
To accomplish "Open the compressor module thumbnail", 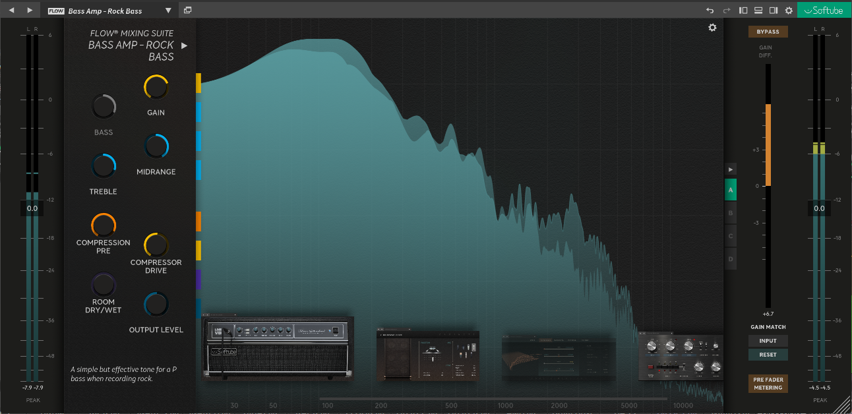I will click(681, 357).
